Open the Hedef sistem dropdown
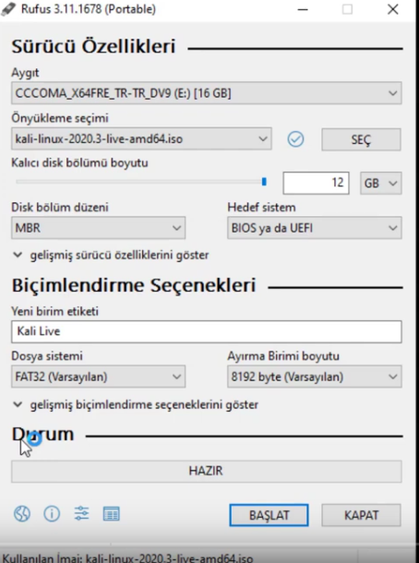This screenshot has height=563, width=419. pos(315,228)
